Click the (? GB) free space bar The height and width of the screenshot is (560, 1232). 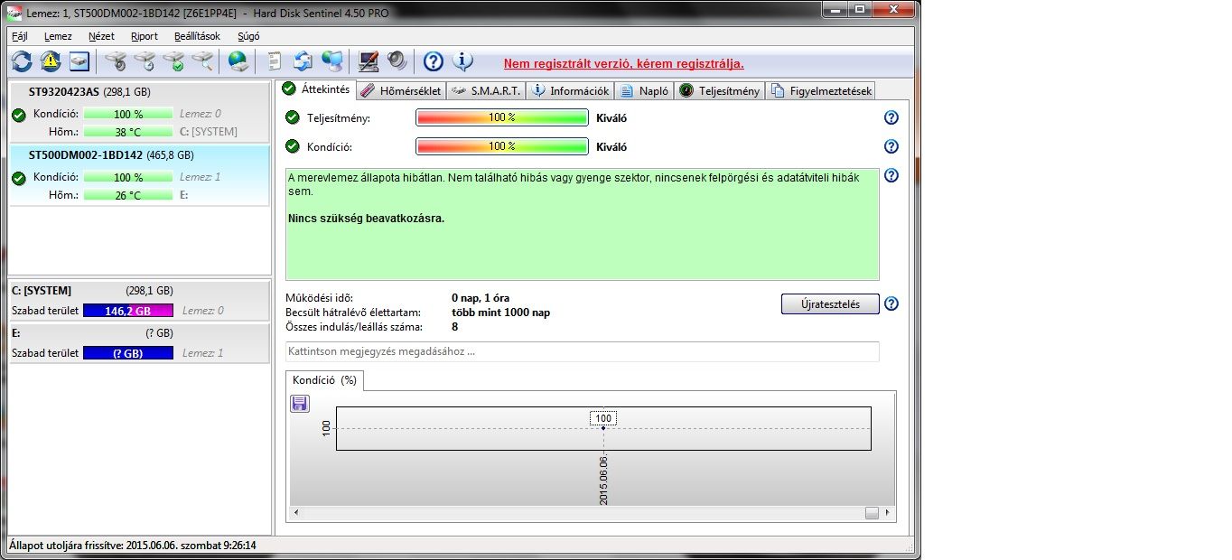pyautogui.click(x=128, y=353)
